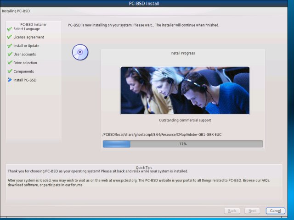294x220 pixels.
Task: Click the "Thank you for choosing PC-BSD" tip
Action: pyautogui.click(x=98, y=171)
